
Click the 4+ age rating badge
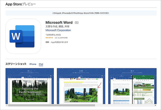click(x=77, y=22)
